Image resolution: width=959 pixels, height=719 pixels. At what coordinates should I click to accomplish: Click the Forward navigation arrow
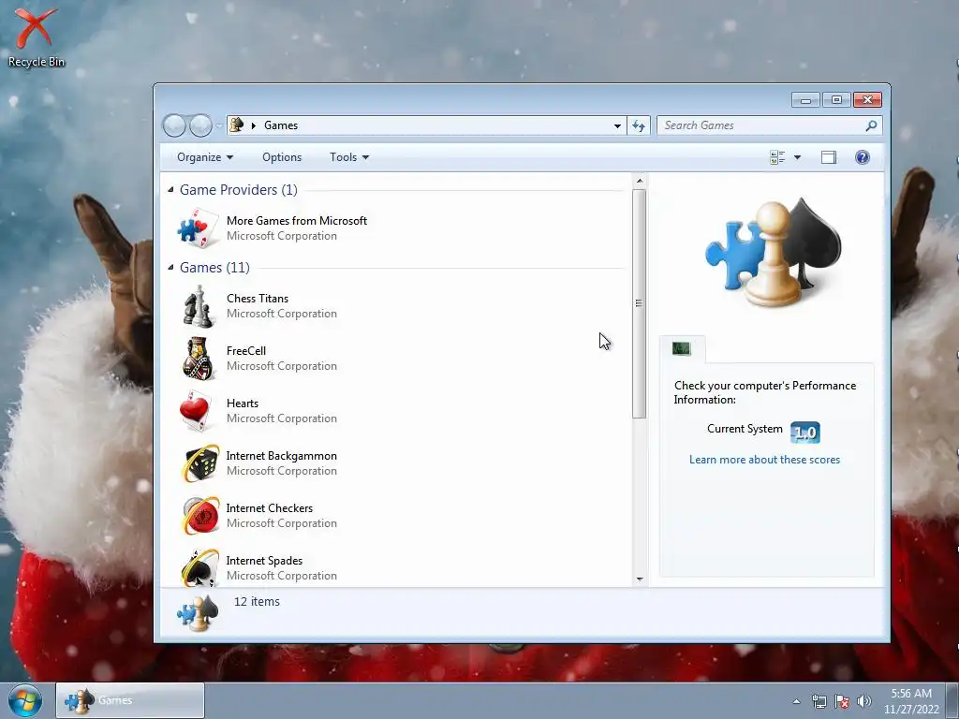click(200, 125)
